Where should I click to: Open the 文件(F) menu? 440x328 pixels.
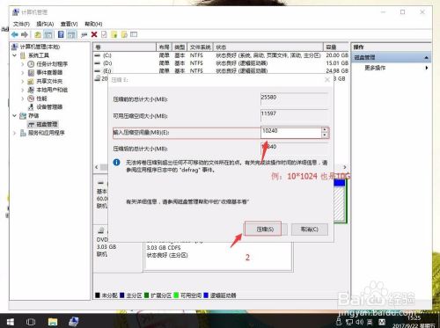[21, 24]
